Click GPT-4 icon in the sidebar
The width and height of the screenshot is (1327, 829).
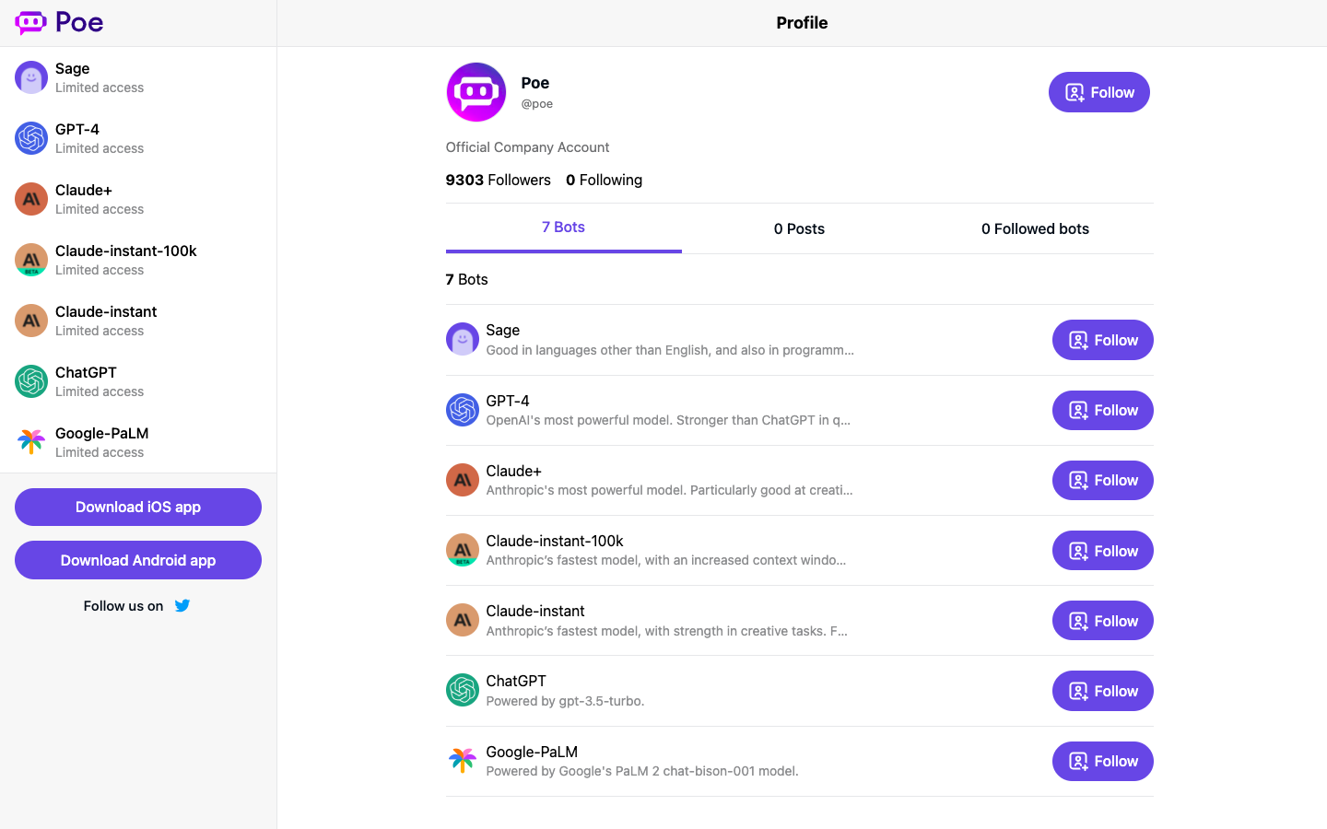pyautogui.click(x=31, y=138)
